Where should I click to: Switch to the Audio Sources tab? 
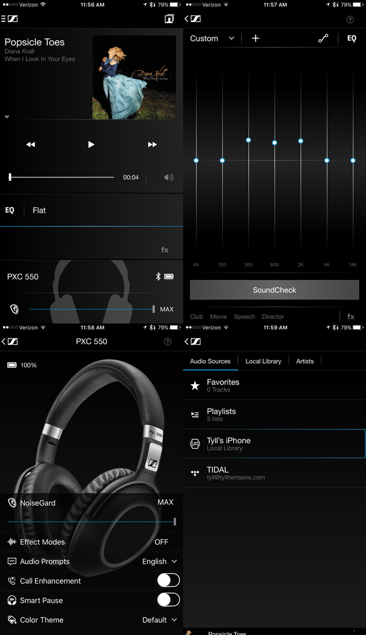210,361
